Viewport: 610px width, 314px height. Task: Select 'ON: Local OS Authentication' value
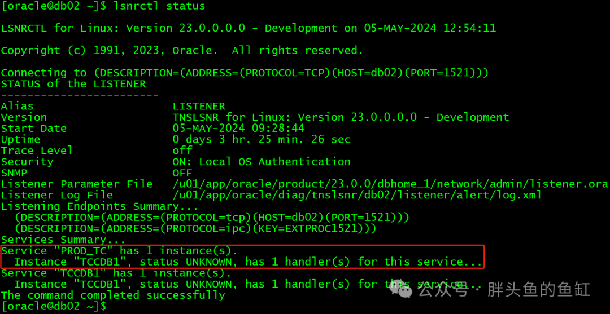click(262, 162)
